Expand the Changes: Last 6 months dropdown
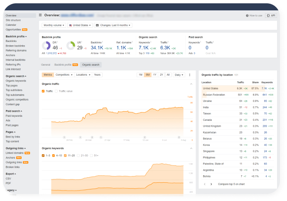 click(113, 25)
